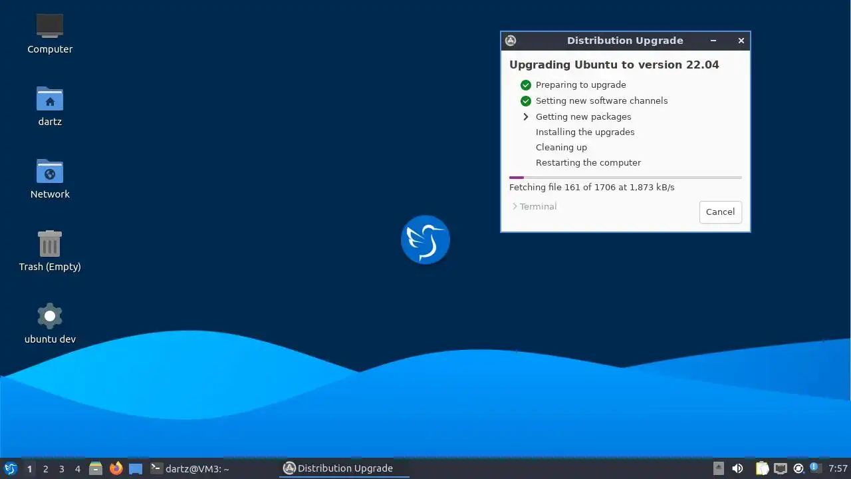
Task: Click the show desktop panel icon
Action: [x=136, y=468]
